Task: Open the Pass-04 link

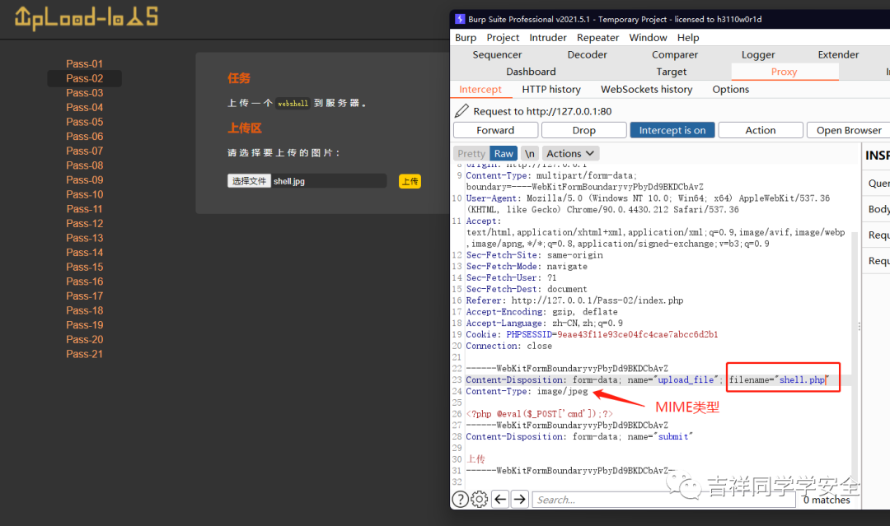Action: pyautogui.click(x=85, y=107)
